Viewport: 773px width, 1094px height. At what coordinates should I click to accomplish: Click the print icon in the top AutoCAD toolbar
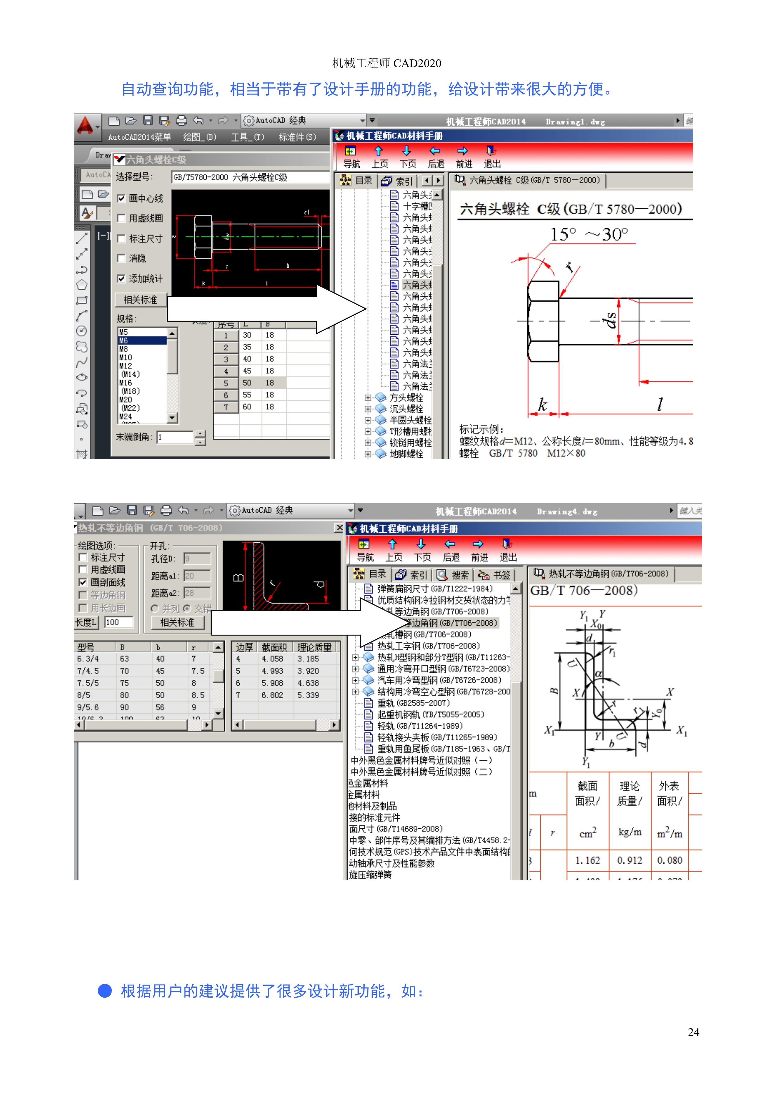tap(181, 121)
